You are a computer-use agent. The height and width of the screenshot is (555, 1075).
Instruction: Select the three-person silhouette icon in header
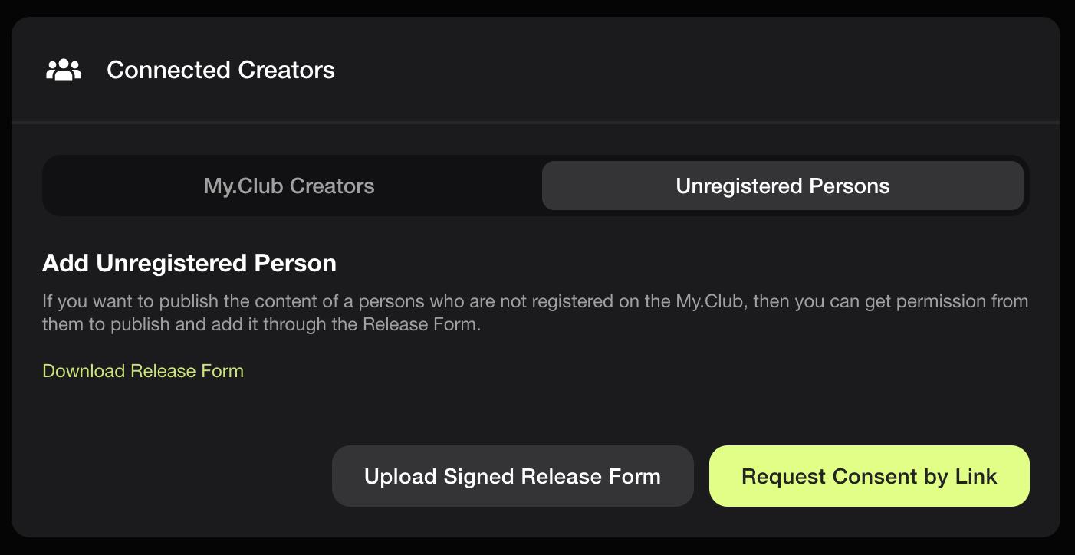coord(64,71)
